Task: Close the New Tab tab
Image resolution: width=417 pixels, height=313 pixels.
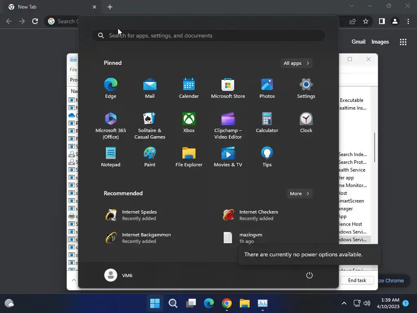Action: click(x=94, y=7)
